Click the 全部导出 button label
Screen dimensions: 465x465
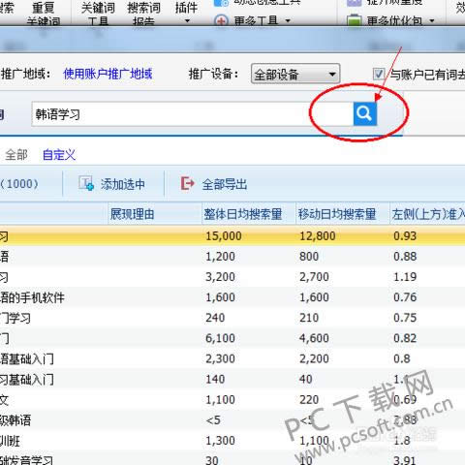pyautogui.click(x=225, y=184)
